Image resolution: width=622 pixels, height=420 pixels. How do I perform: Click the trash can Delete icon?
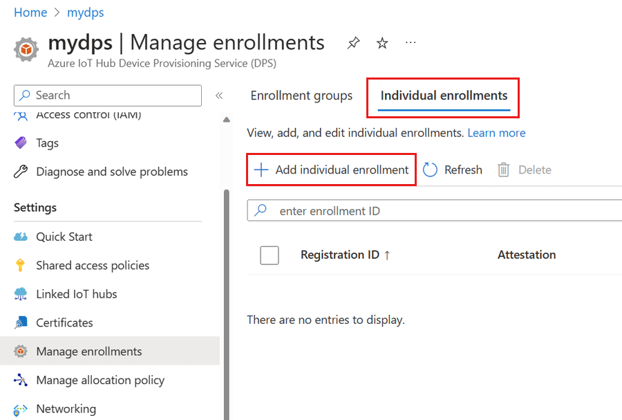click(503, 170)
